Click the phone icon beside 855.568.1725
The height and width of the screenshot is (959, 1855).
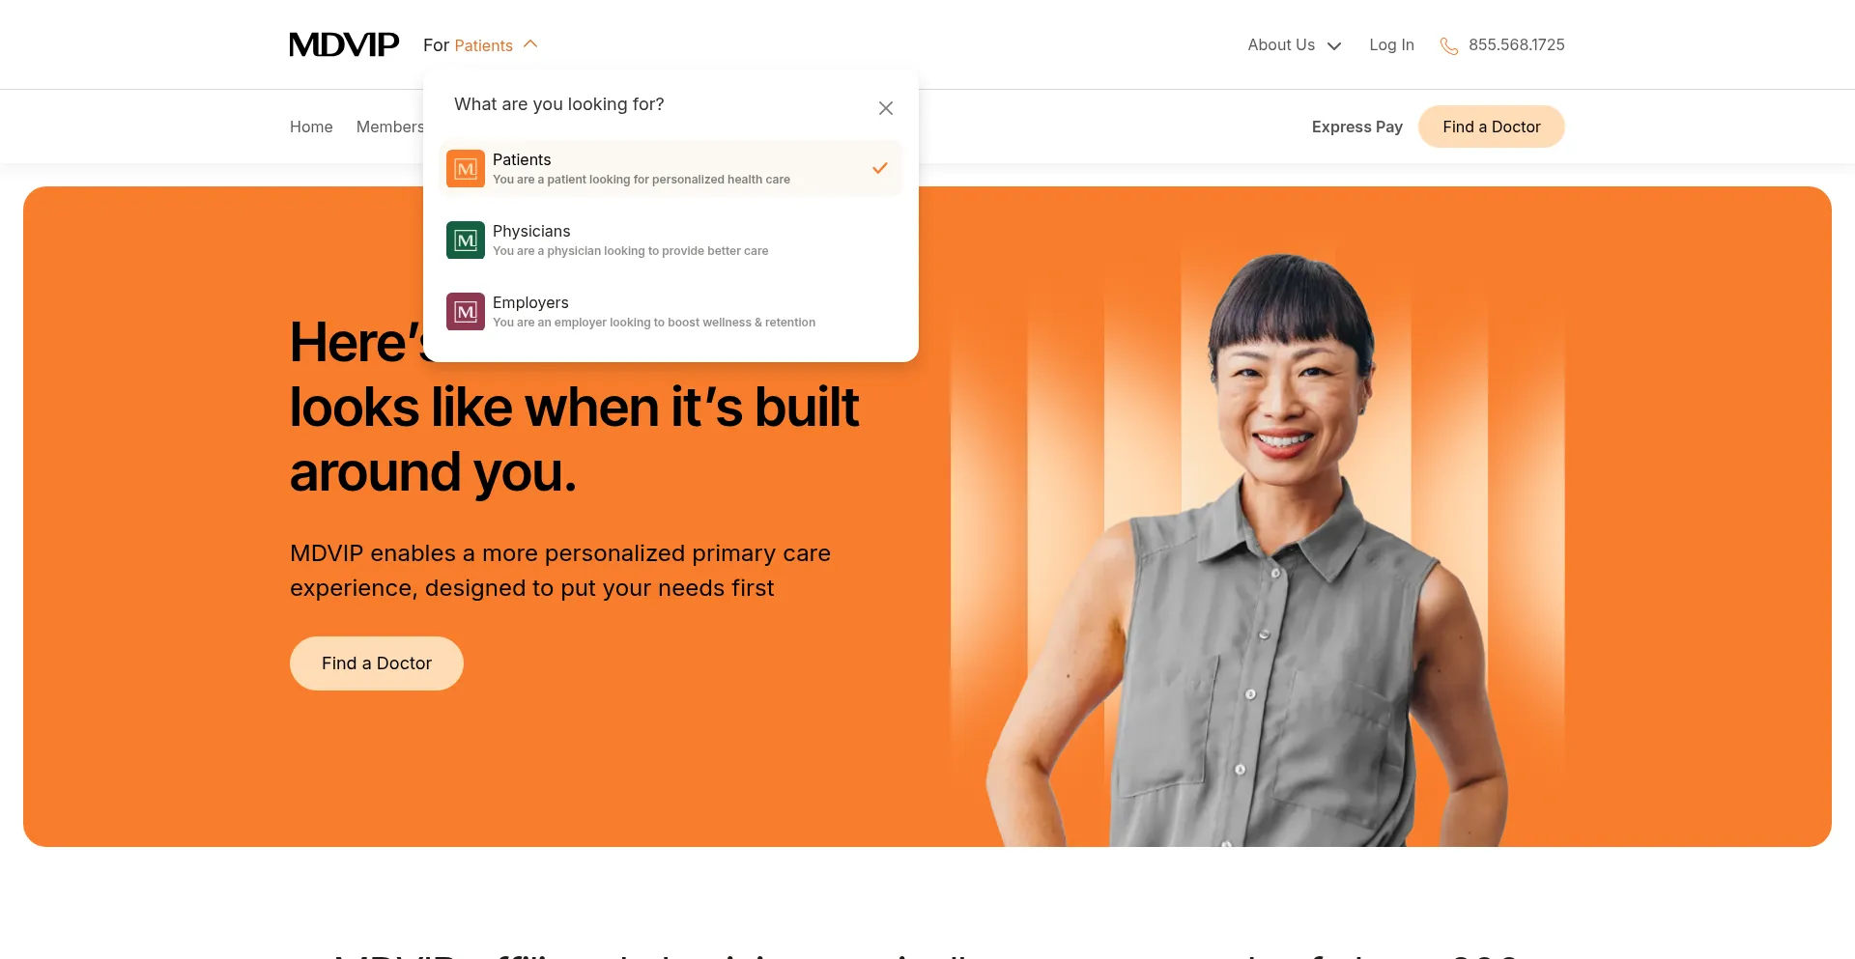point(1449,45)
